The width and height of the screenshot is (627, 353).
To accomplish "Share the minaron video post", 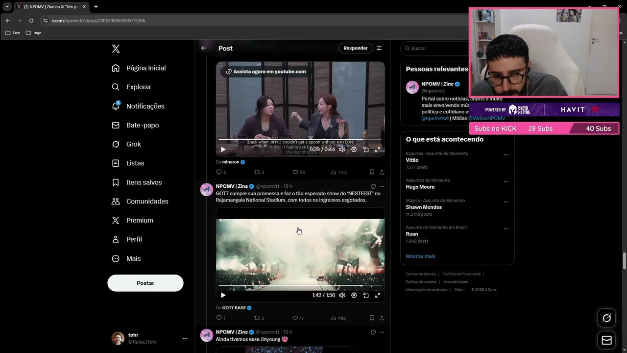I will [382, 172].
